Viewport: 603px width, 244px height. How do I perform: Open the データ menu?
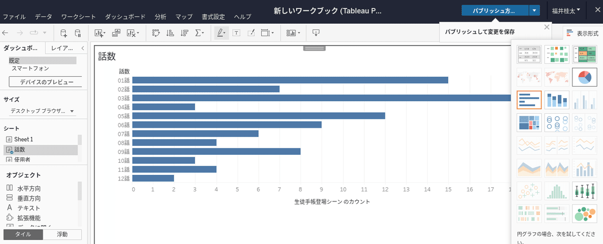44,17
